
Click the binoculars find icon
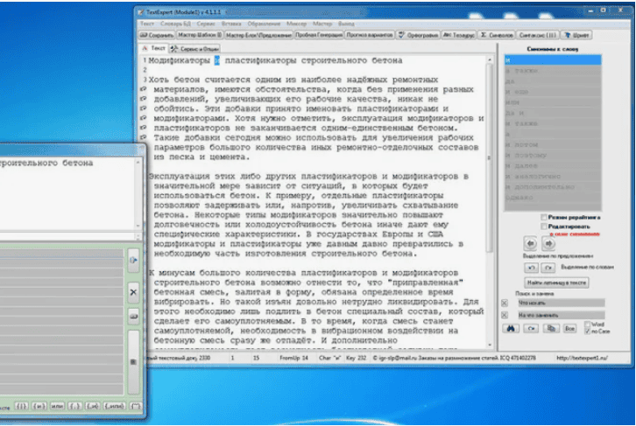pos(511,328)
